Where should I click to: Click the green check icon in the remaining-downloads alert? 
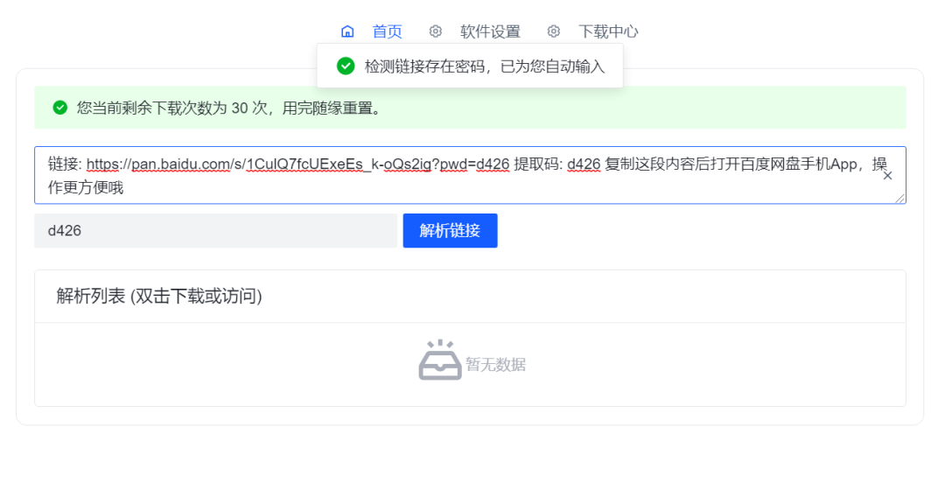(x=59, y=108)
